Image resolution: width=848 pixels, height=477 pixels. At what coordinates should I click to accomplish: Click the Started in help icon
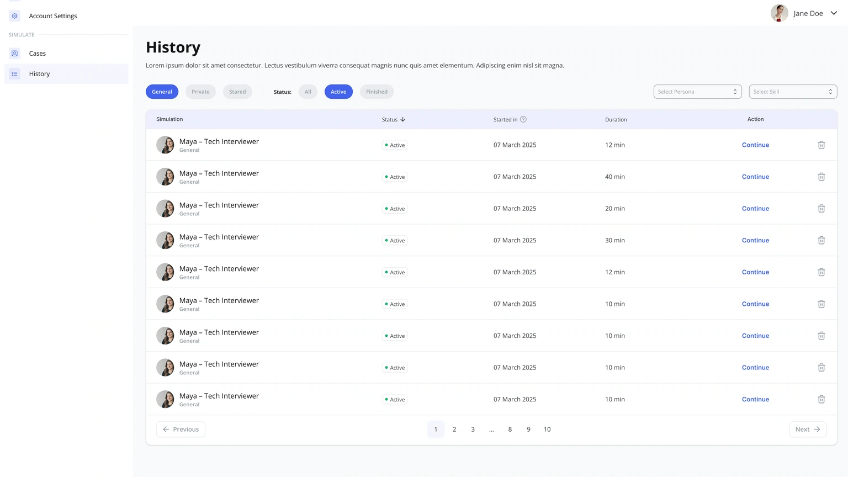click(x=523, y=119)
